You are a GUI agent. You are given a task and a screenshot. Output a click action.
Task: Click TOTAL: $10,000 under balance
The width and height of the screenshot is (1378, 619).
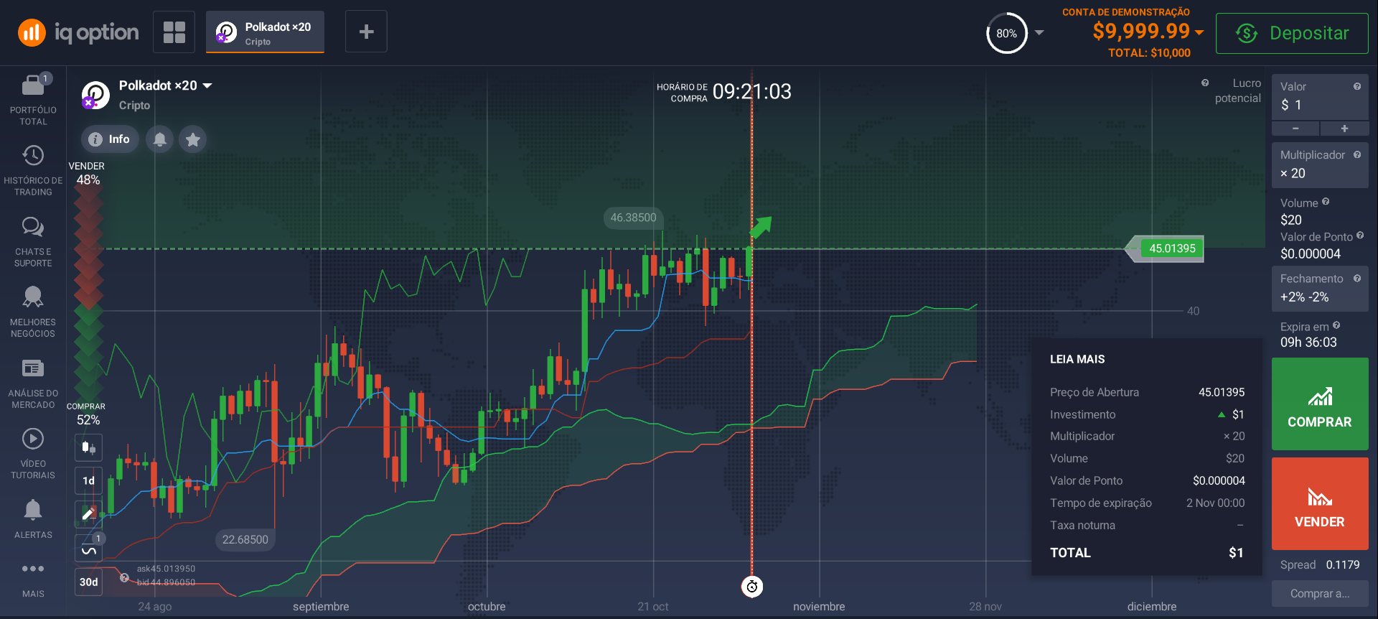point(1149,53)
